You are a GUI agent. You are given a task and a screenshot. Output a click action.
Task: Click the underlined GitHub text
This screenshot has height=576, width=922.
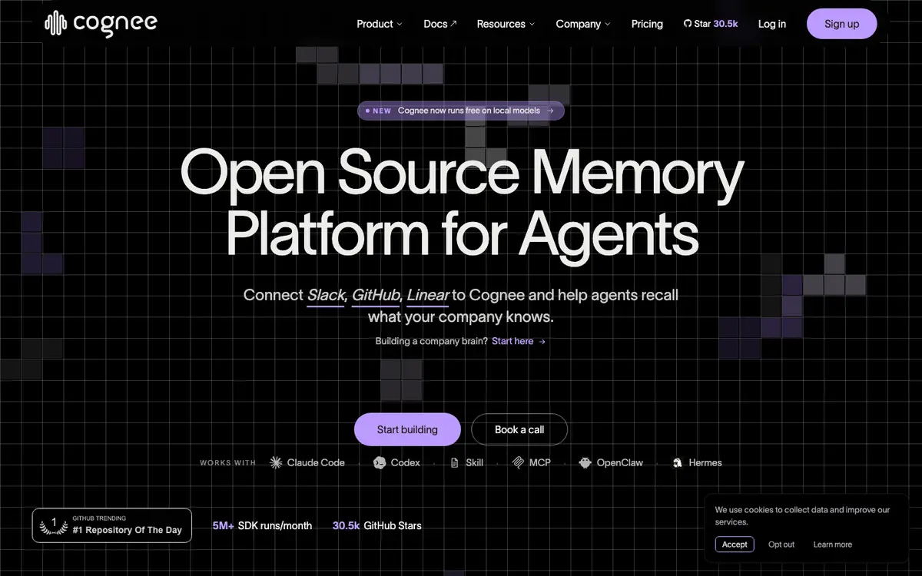pos(376,295)
